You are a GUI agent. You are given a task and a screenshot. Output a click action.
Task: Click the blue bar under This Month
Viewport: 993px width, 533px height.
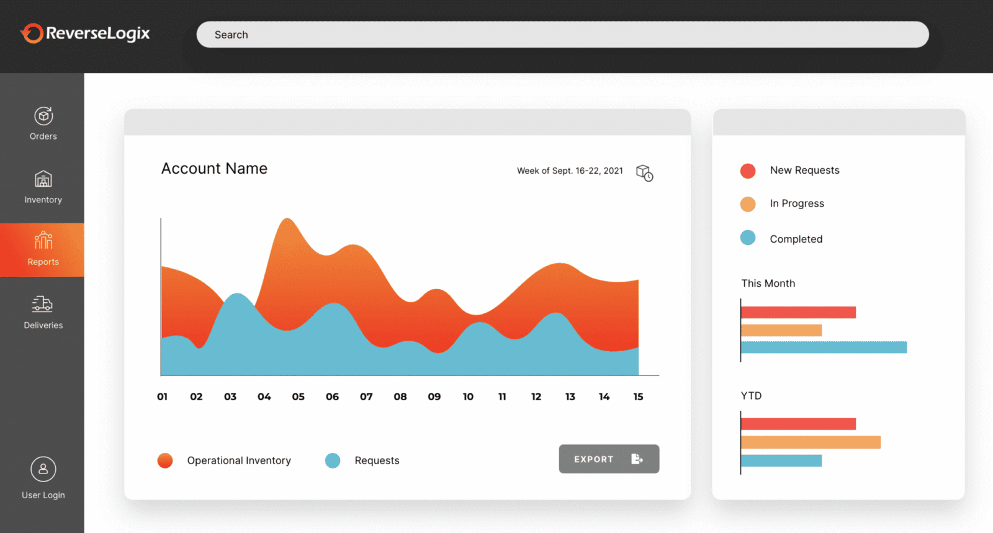824,347
